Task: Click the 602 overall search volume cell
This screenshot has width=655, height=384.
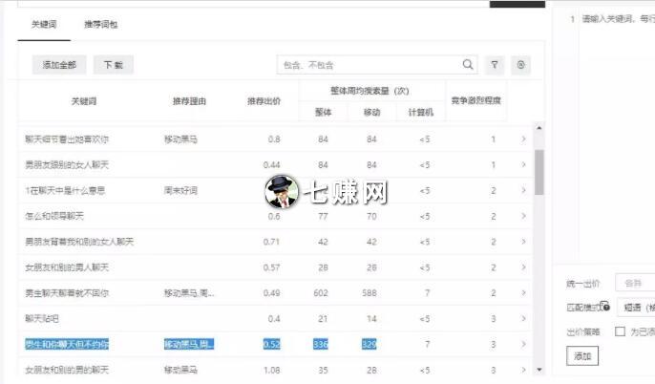Action: pyautogui.click(x=321, y=293)
